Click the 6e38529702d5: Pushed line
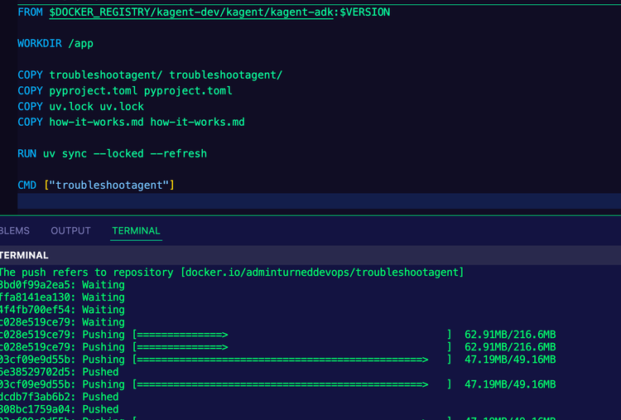Screen dimensions: 621x420 pos(60,372)
